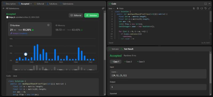
Task: Click the runtime distribution range slider strip
Action: coord(55,68)
